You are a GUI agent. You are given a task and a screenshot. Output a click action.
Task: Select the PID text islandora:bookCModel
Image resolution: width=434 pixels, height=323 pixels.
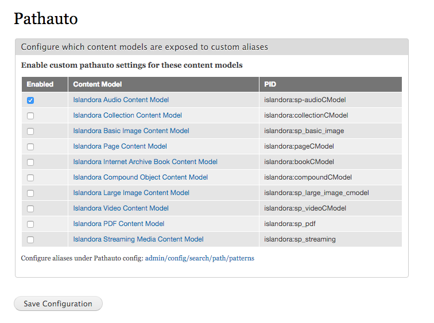pos(299,162)
